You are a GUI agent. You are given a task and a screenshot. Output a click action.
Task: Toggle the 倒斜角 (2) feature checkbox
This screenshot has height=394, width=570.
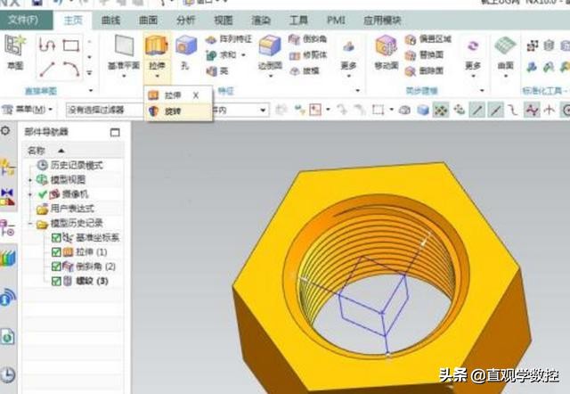[x=56, y=267]
